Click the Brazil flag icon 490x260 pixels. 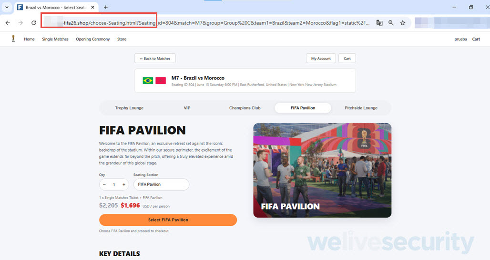tap(148, 81)
